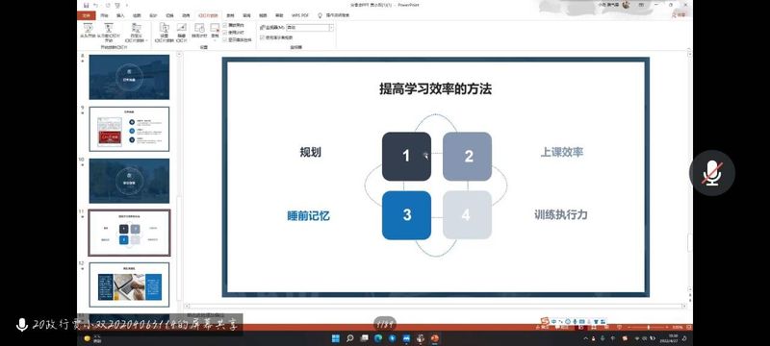Open the Monitor selection dropdown
This screenshot has height=346, width=770.
[x=309, y=28]
